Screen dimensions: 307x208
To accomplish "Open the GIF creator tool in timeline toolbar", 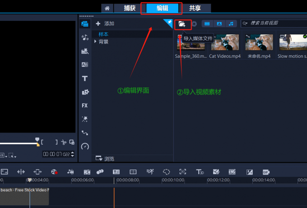I will point(266,172).
